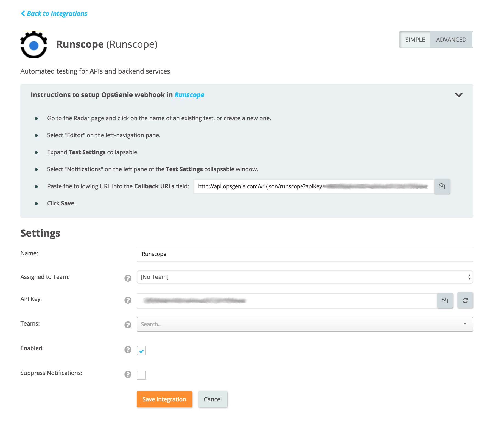The height and width of the screenshot is (425, 493).
Task: Click the 'Go to the Radar page' instruction
Action: [x=159, y=118]
